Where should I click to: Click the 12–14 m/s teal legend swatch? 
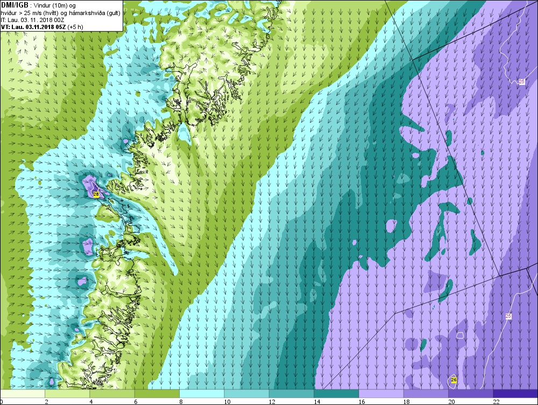[x=292, y=393]
